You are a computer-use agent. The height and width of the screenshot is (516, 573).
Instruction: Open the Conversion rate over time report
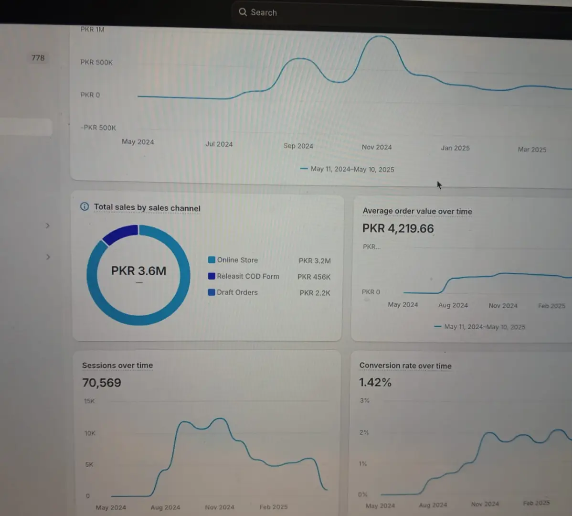point(405,366)
